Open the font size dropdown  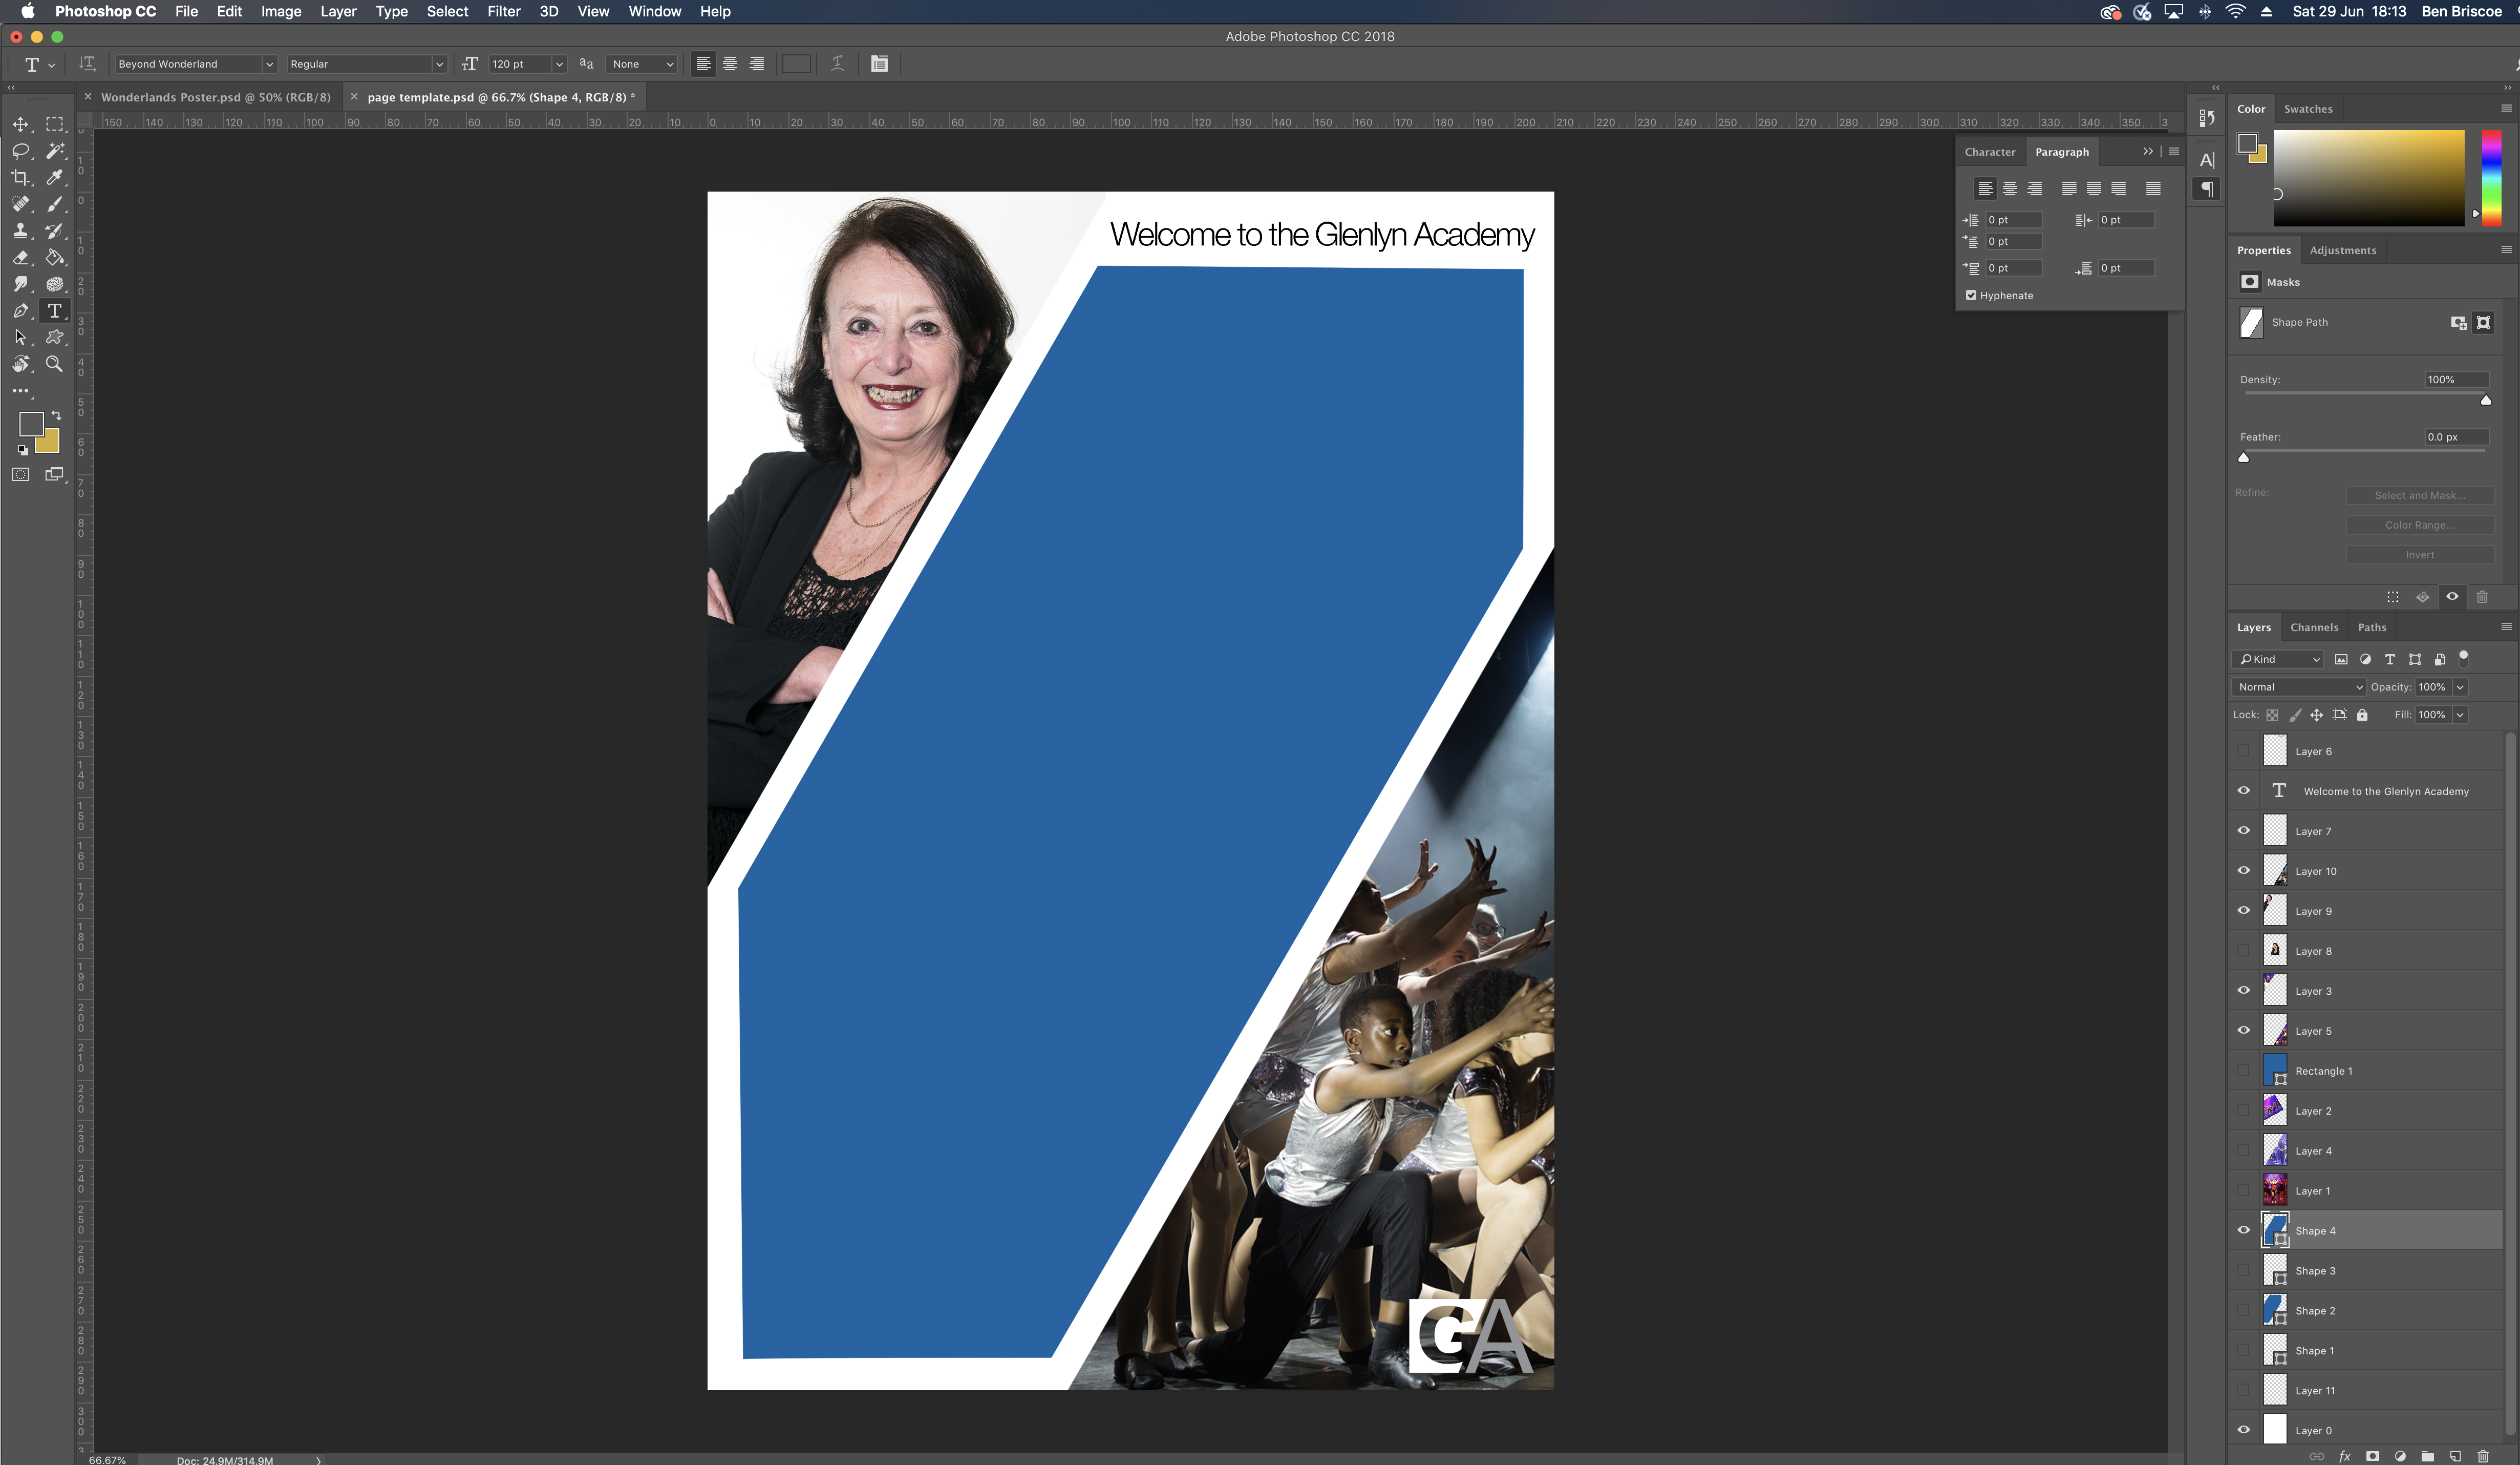point(559,64)
